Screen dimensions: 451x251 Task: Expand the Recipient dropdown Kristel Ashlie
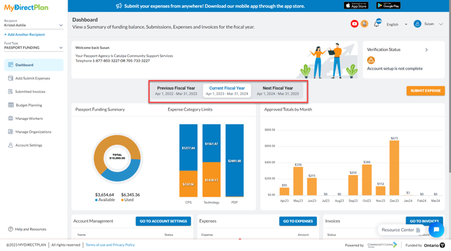click(x=33, y=25)
